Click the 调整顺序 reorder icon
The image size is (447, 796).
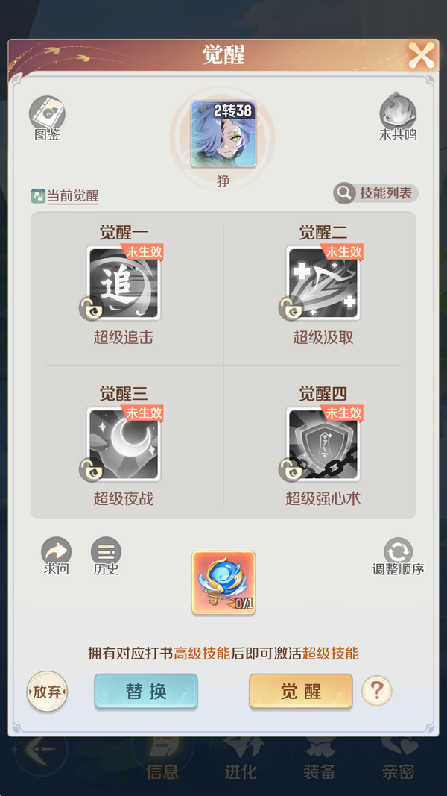click(399, 552)
